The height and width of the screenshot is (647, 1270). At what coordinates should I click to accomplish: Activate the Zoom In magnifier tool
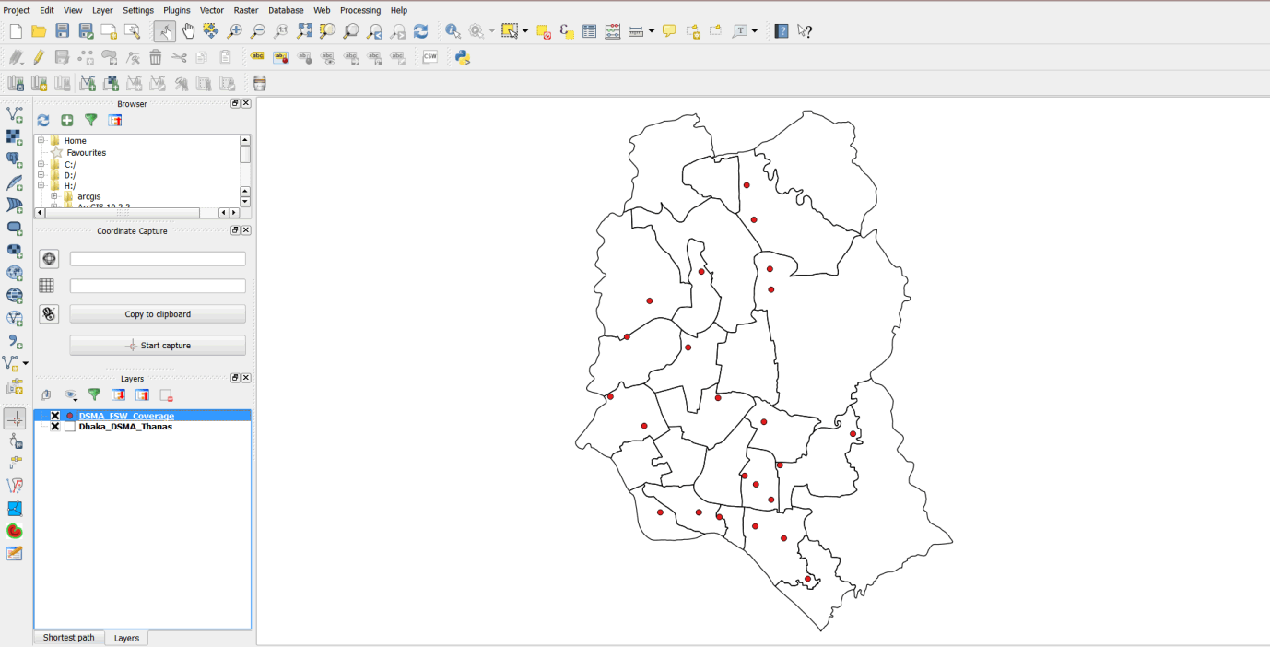click(235, 31)
